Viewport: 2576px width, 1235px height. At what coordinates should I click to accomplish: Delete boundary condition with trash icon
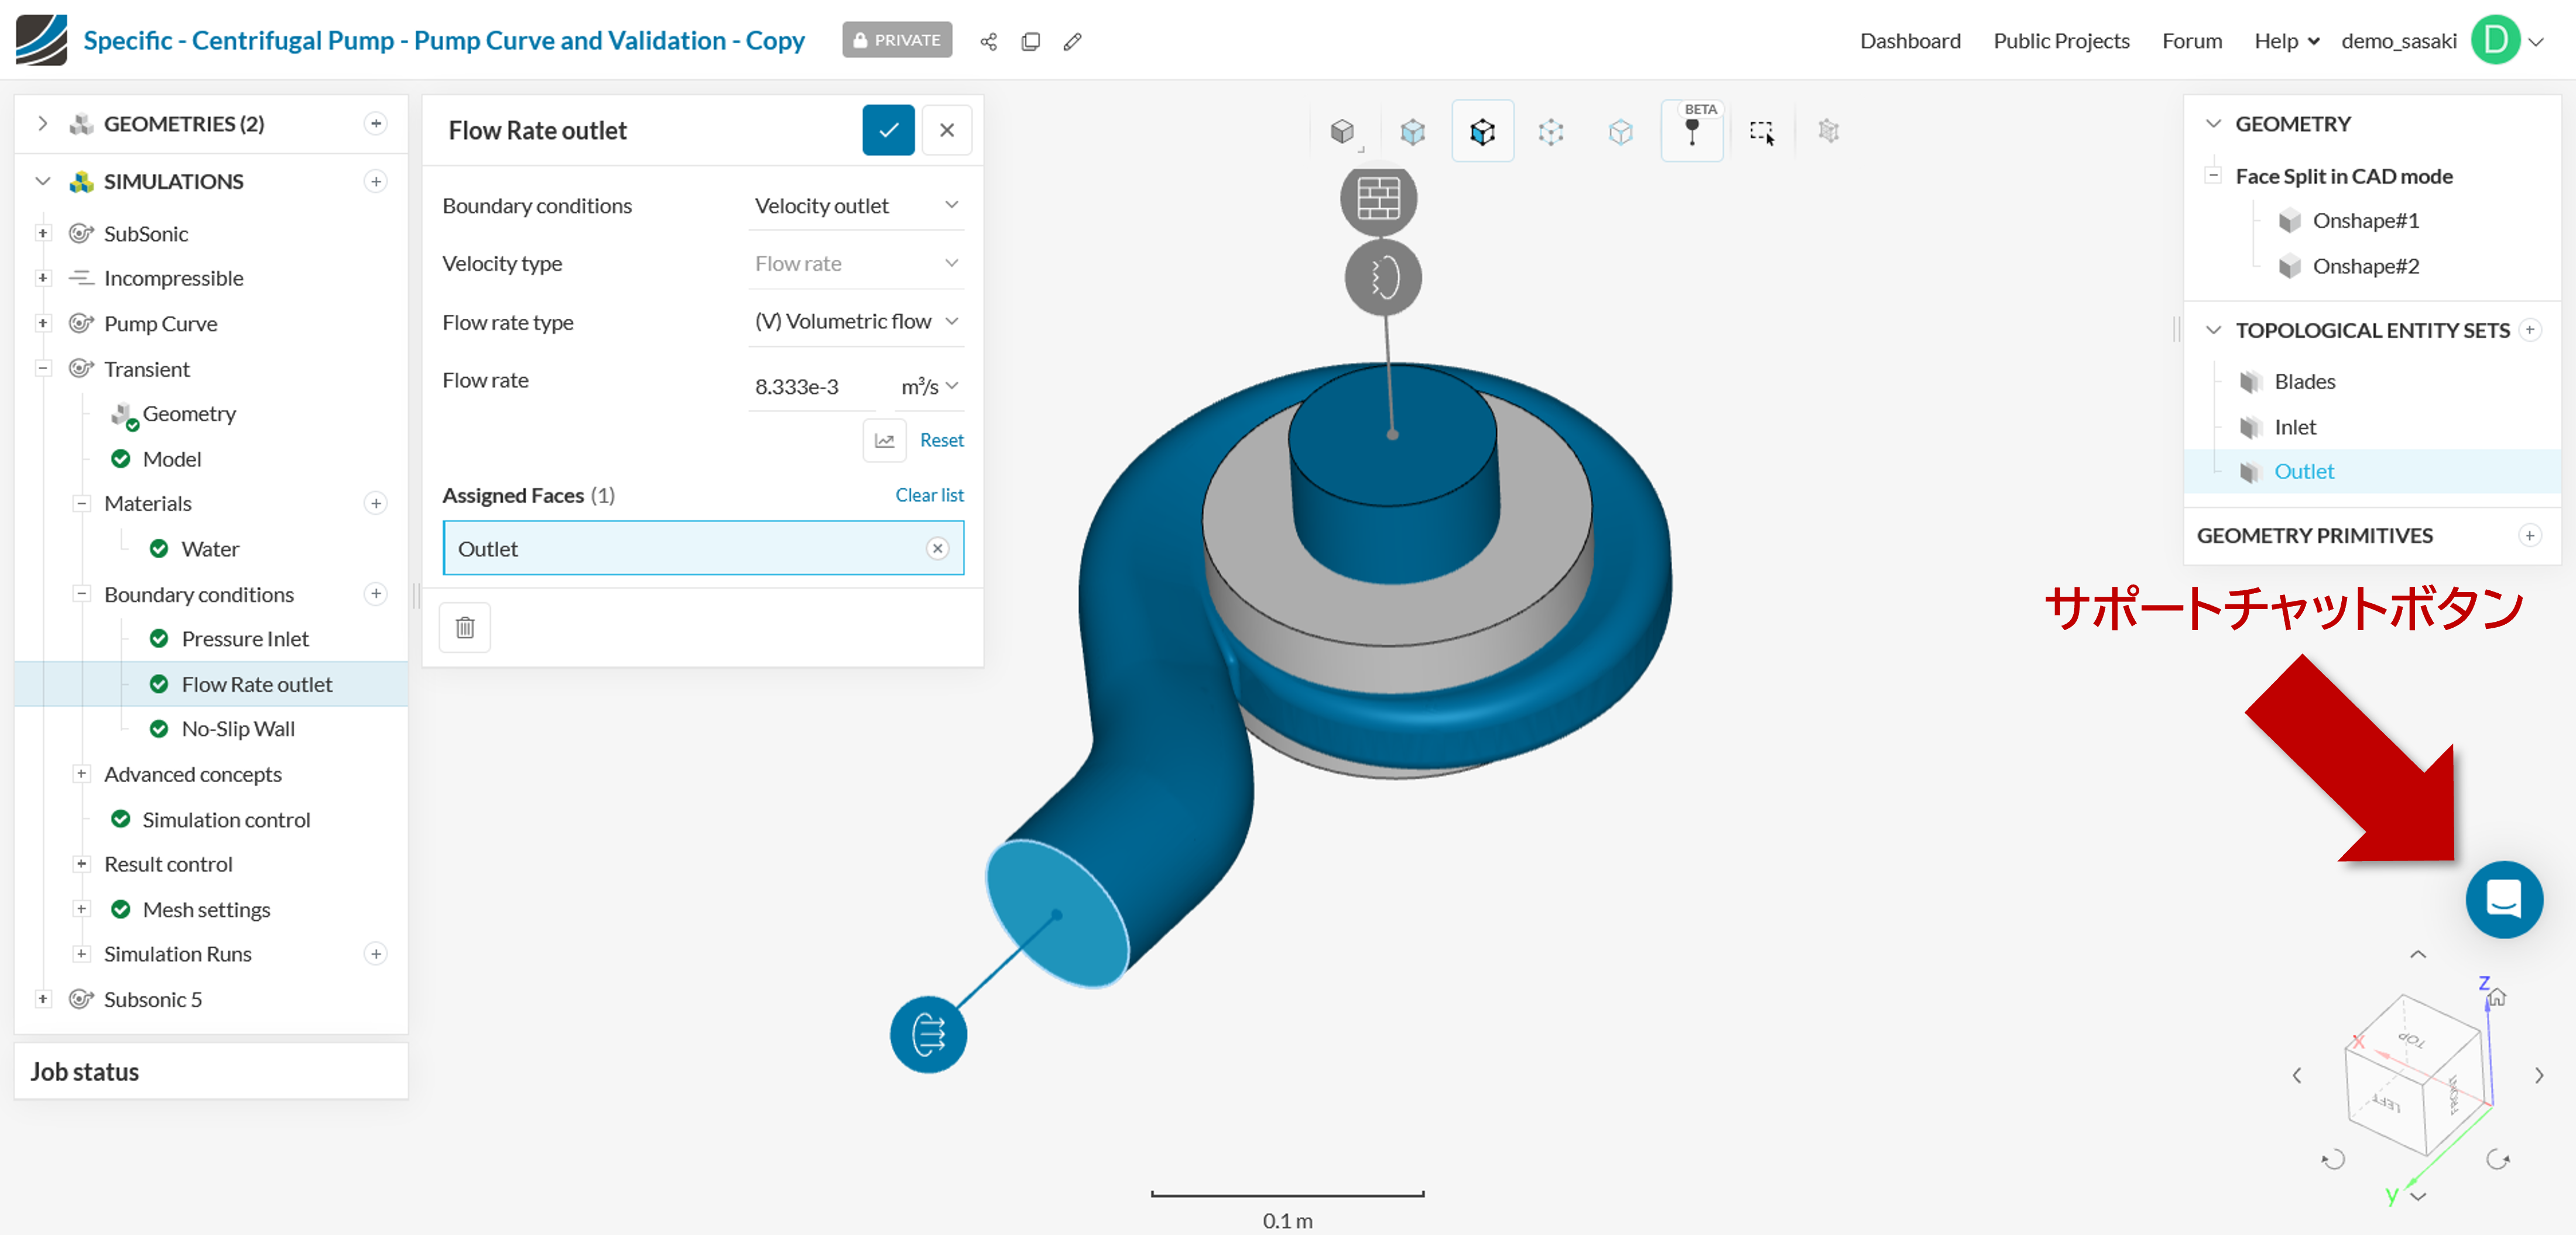pos(465,627)
